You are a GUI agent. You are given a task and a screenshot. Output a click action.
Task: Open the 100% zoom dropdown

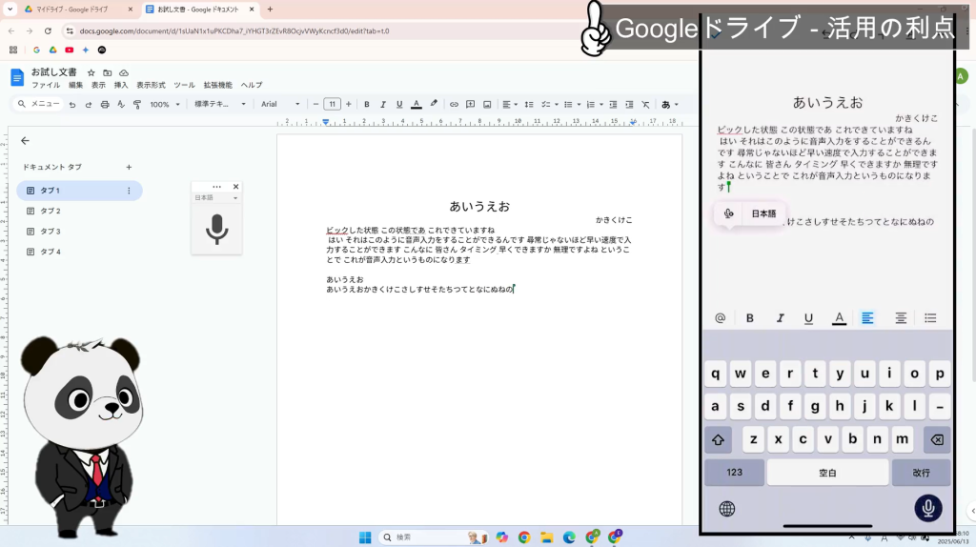click(x=164, y=105)
